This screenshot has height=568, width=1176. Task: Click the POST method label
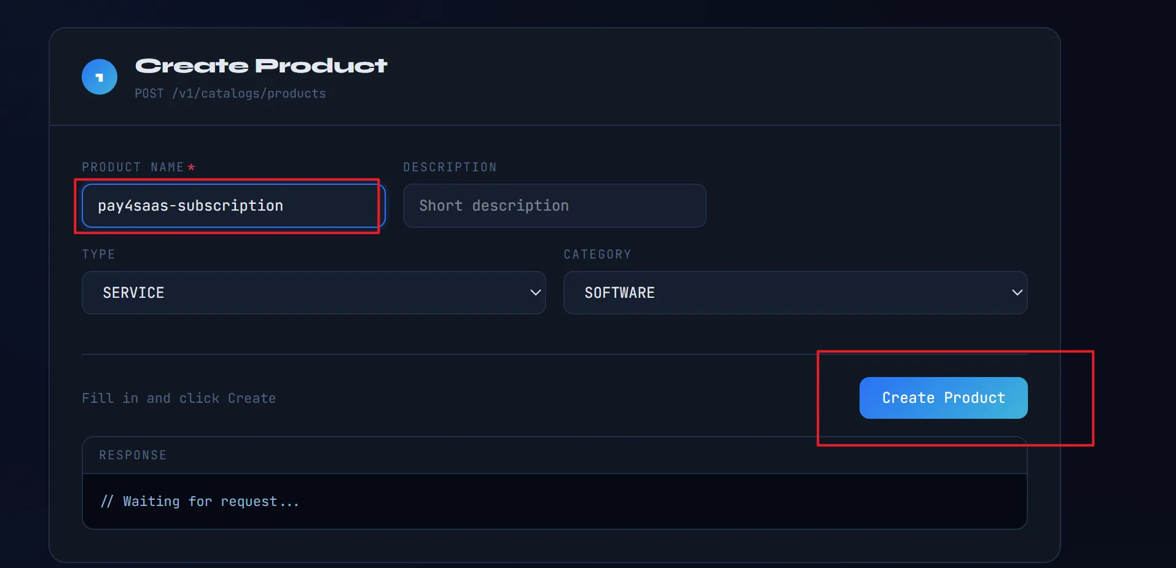(149, 93)
